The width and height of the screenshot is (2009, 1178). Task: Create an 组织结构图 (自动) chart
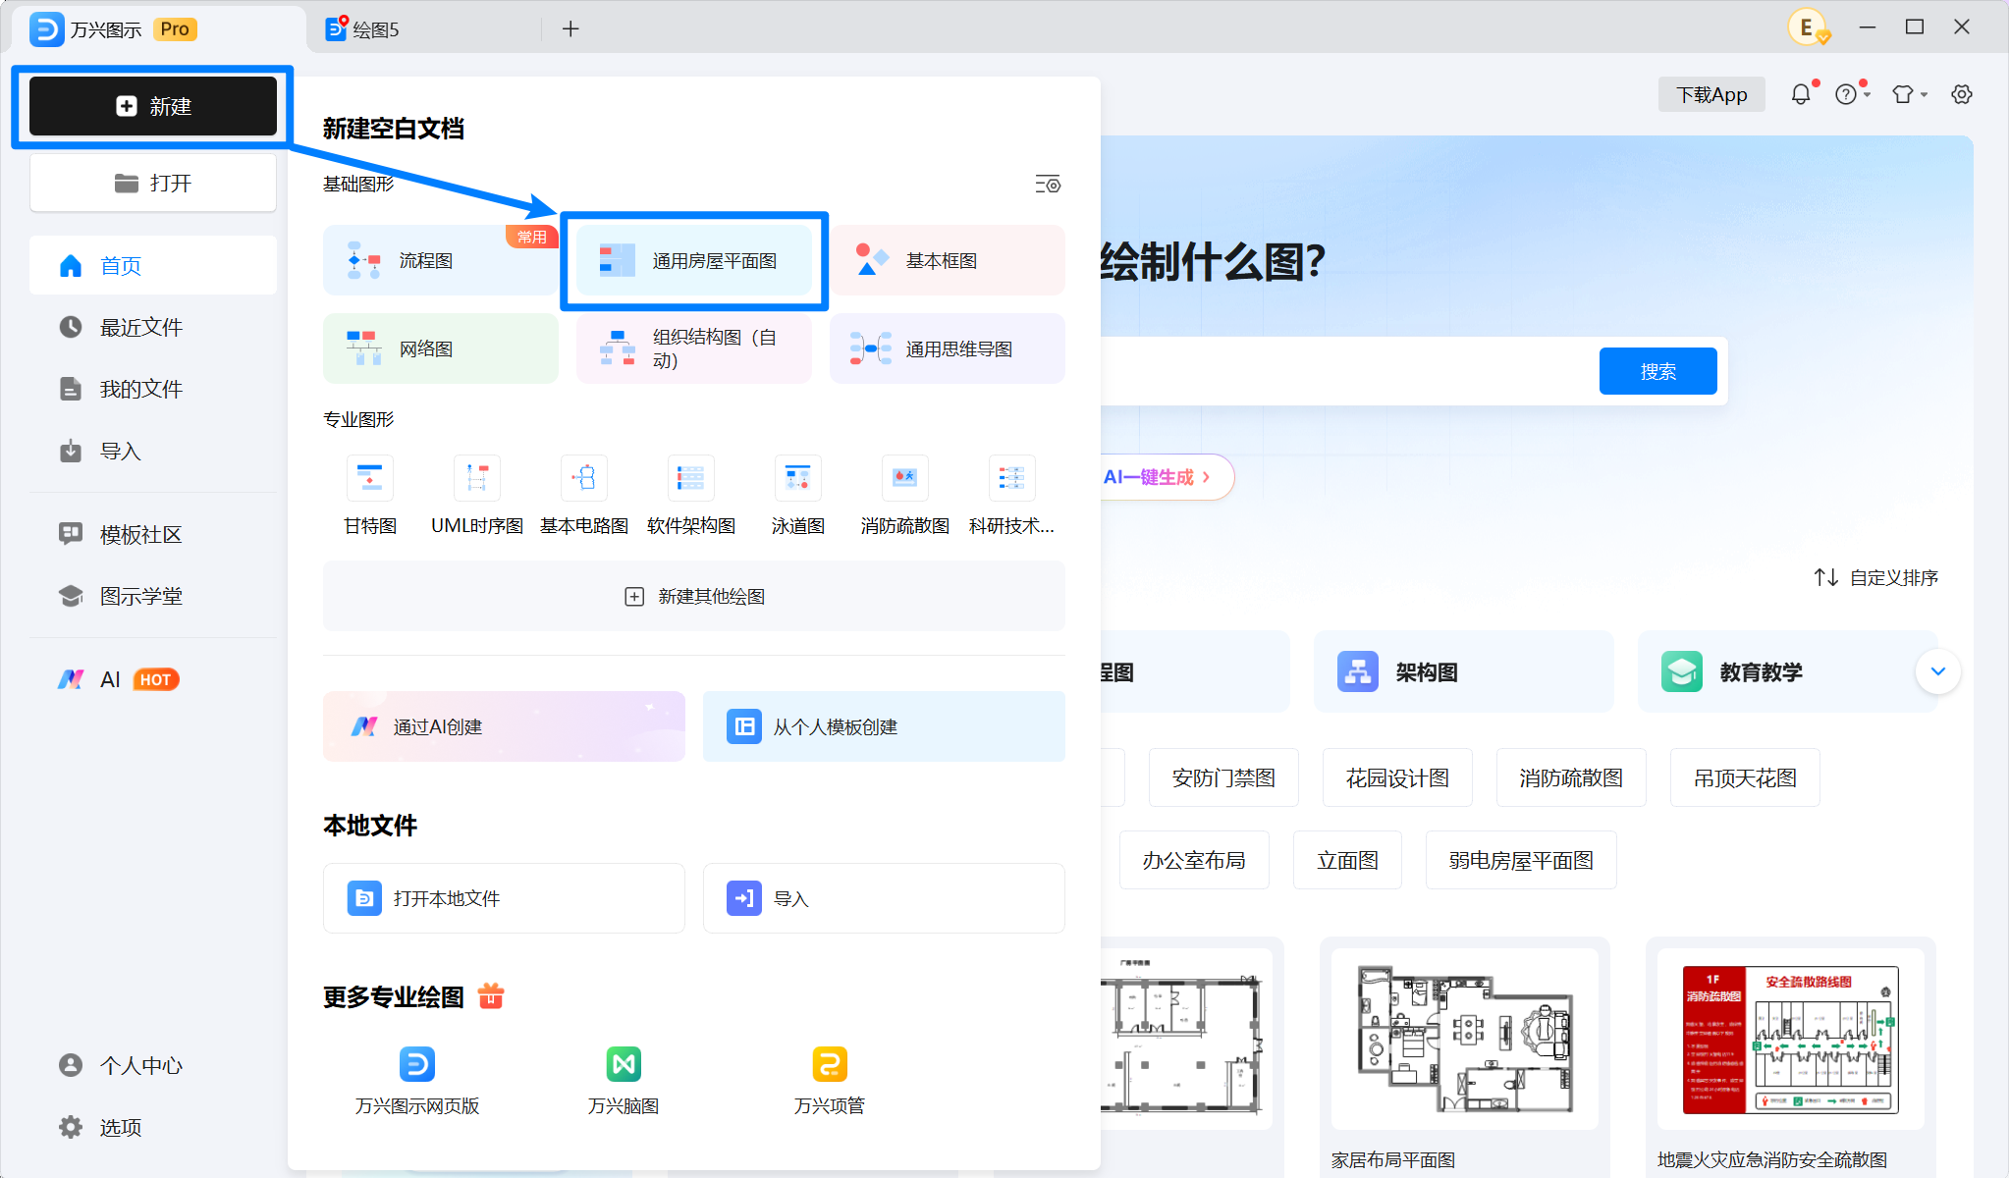point(694,348)
